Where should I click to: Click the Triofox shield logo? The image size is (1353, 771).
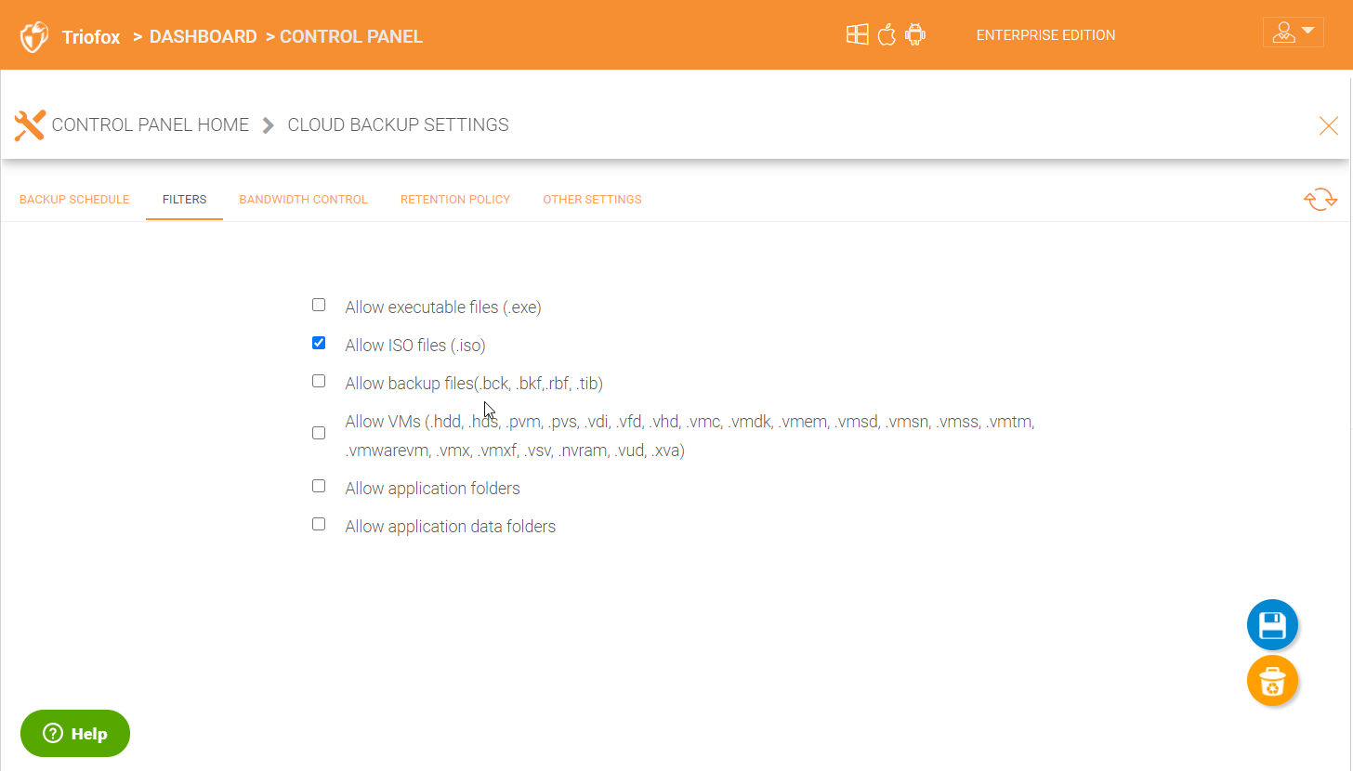point(34,37)
